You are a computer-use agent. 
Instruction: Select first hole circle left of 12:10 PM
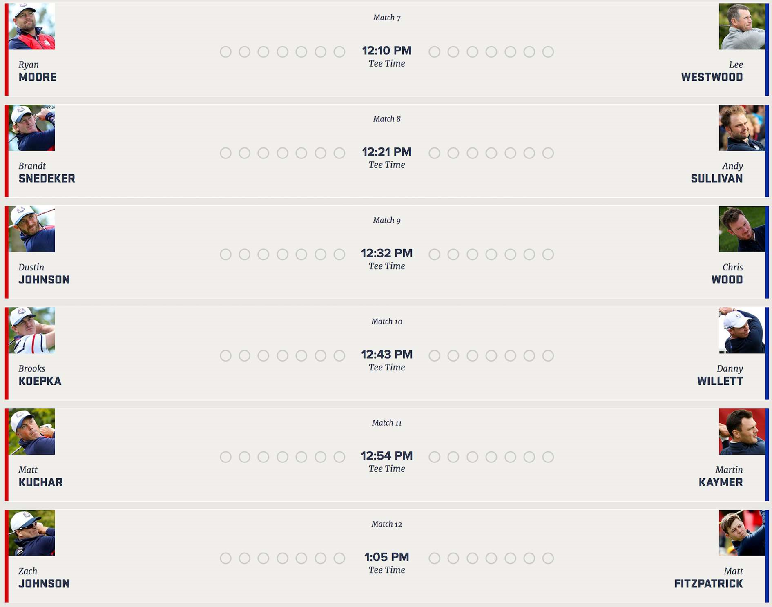point(339,52)
